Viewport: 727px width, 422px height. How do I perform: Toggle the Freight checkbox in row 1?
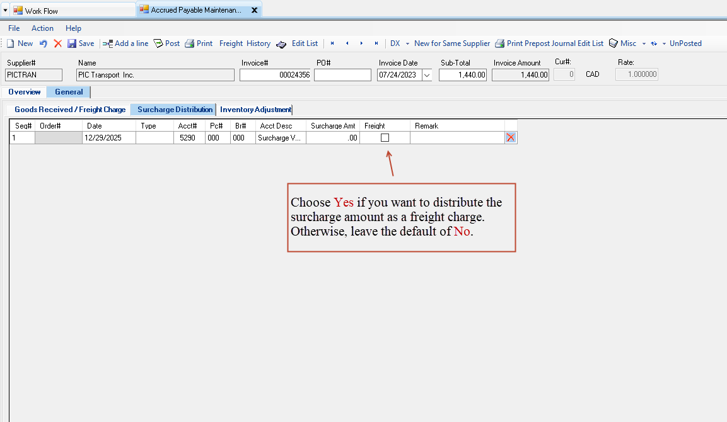click(385, 137)
